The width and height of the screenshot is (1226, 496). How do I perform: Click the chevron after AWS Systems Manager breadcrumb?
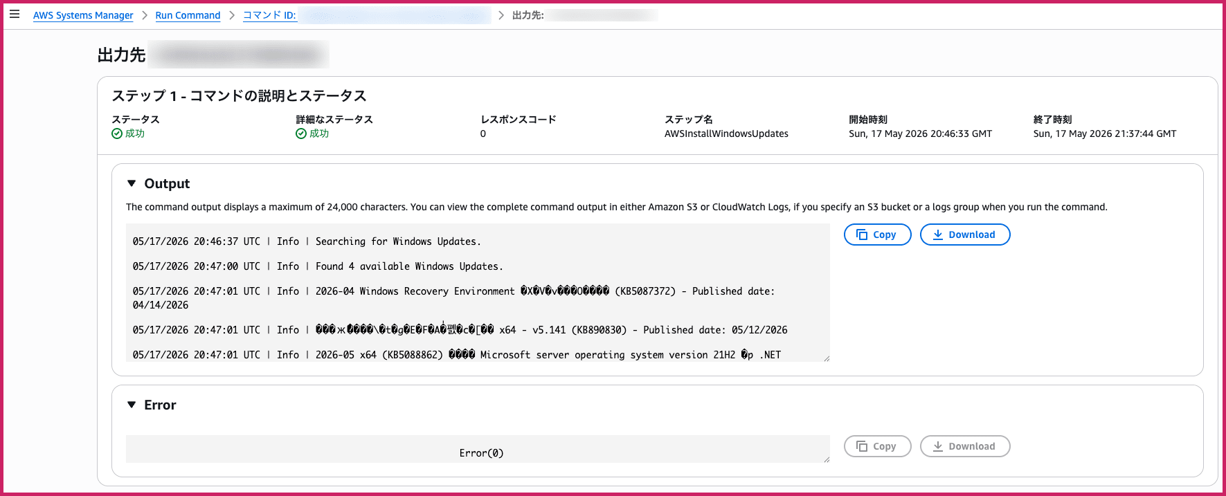[145, 15]
